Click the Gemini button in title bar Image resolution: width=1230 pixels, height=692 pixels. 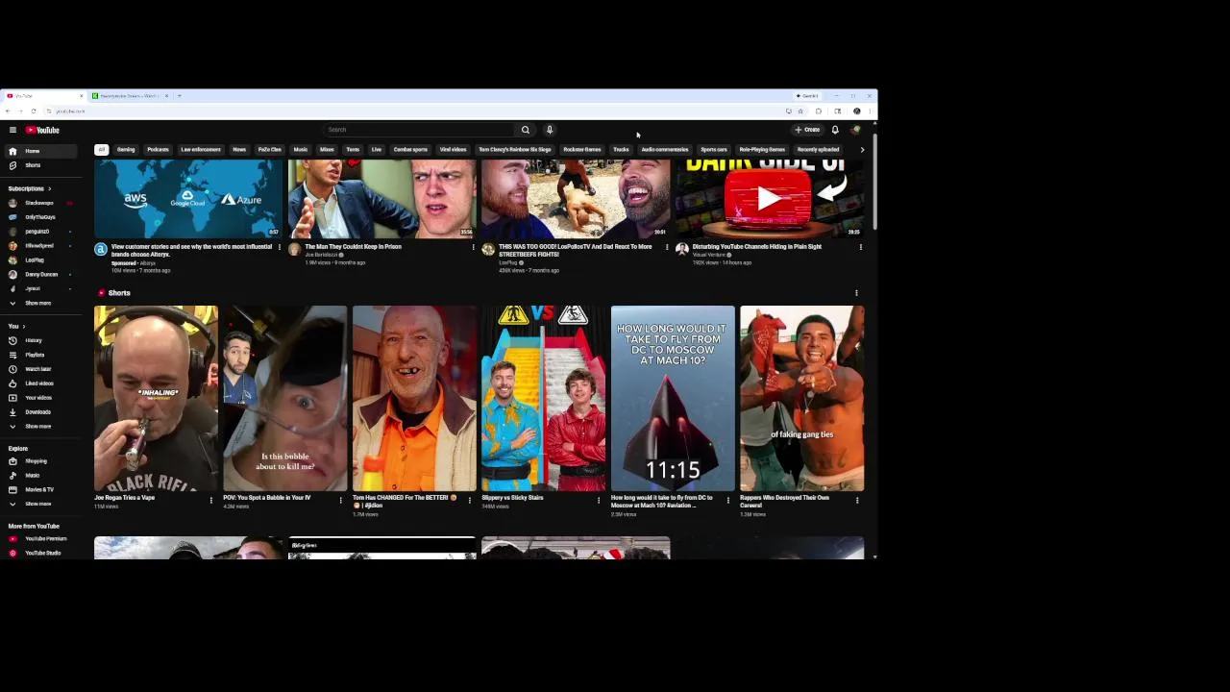pyautogui.click(x=807, y=96)
